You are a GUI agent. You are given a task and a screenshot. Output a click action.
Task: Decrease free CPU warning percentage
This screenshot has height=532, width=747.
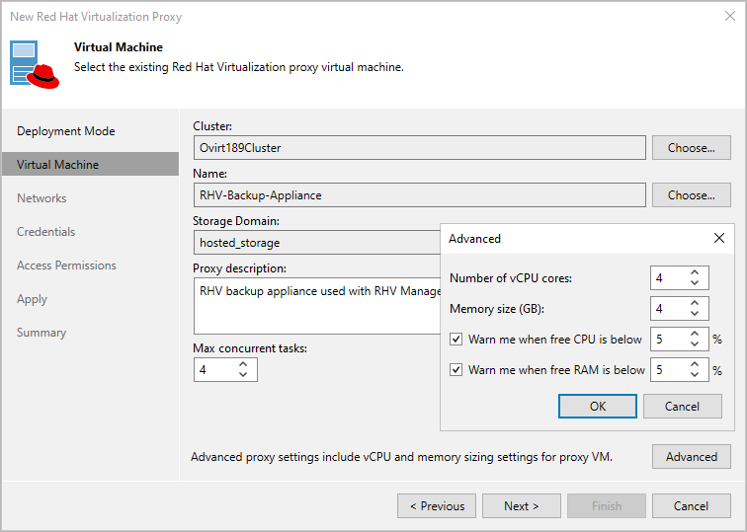click(695, 344)
